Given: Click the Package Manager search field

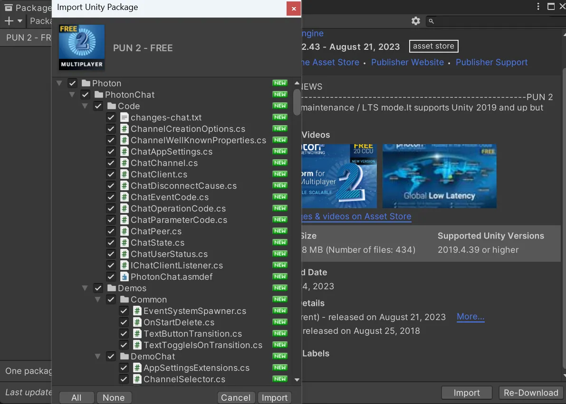Looking at the screenshot, I should [496, 21].
